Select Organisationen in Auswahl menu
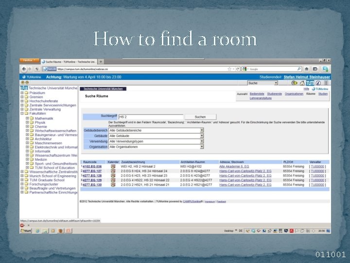The width and height of the screenshot is (350, 263). (x=294, y=94)
